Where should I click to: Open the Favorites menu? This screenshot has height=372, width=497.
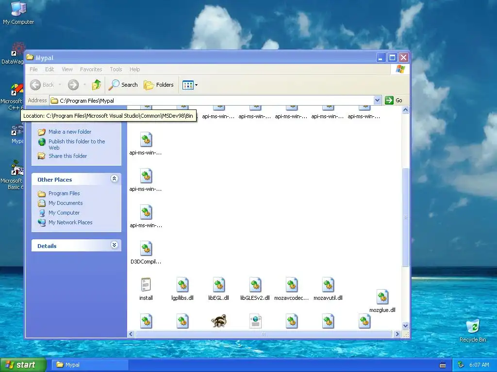[91, 69]
